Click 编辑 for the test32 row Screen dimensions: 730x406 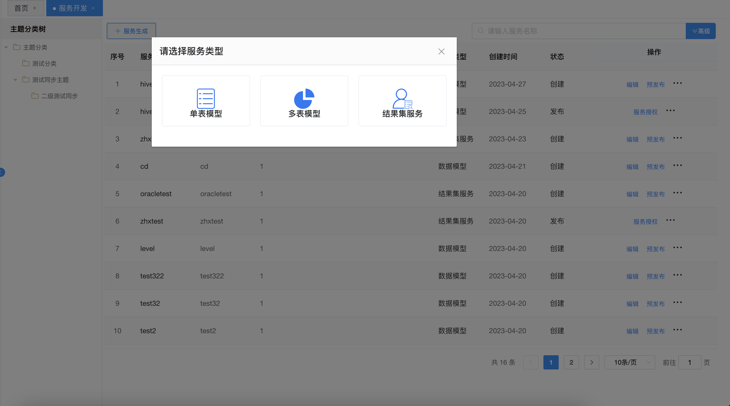632,303
